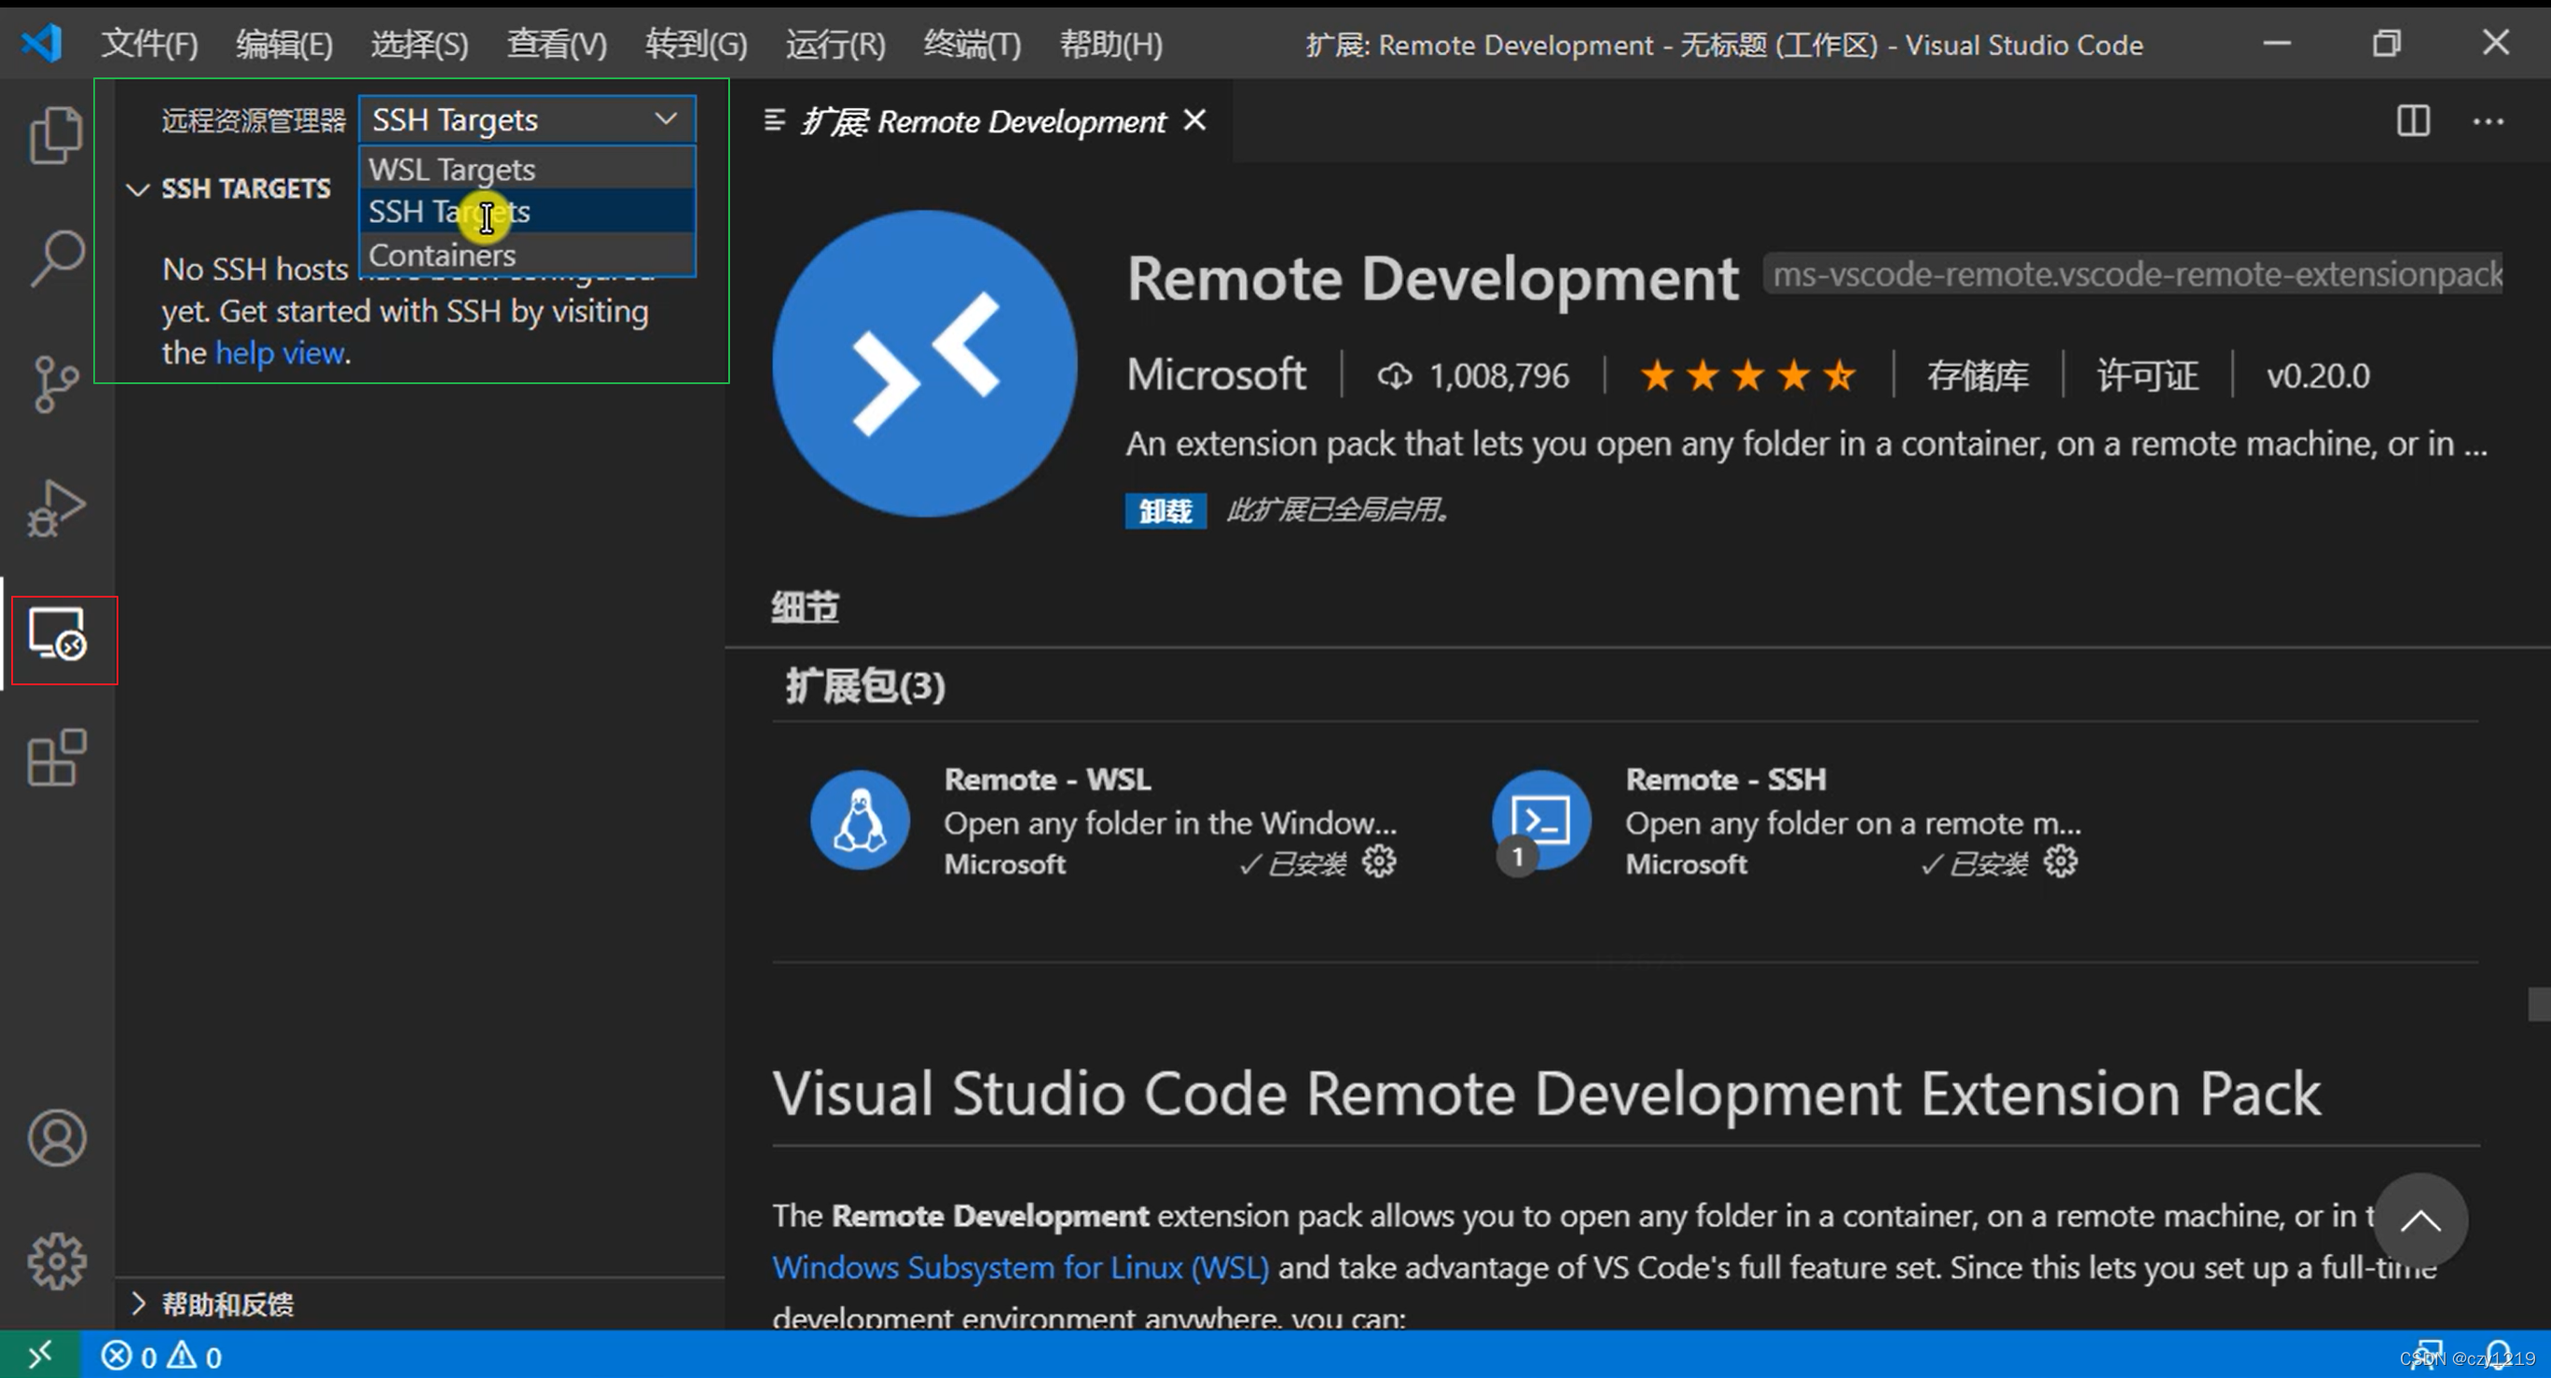Screen dimensions: 2551x1378
Task: Open the Source Control view icon
Action: point(57,383)
